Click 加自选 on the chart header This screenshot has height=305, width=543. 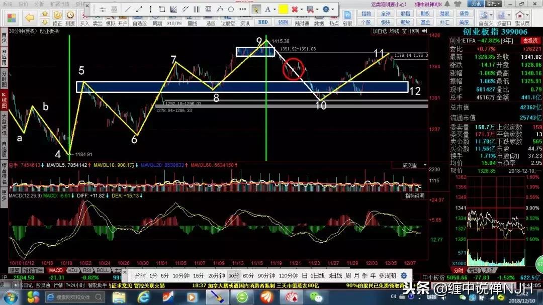[x=380, y=31]
